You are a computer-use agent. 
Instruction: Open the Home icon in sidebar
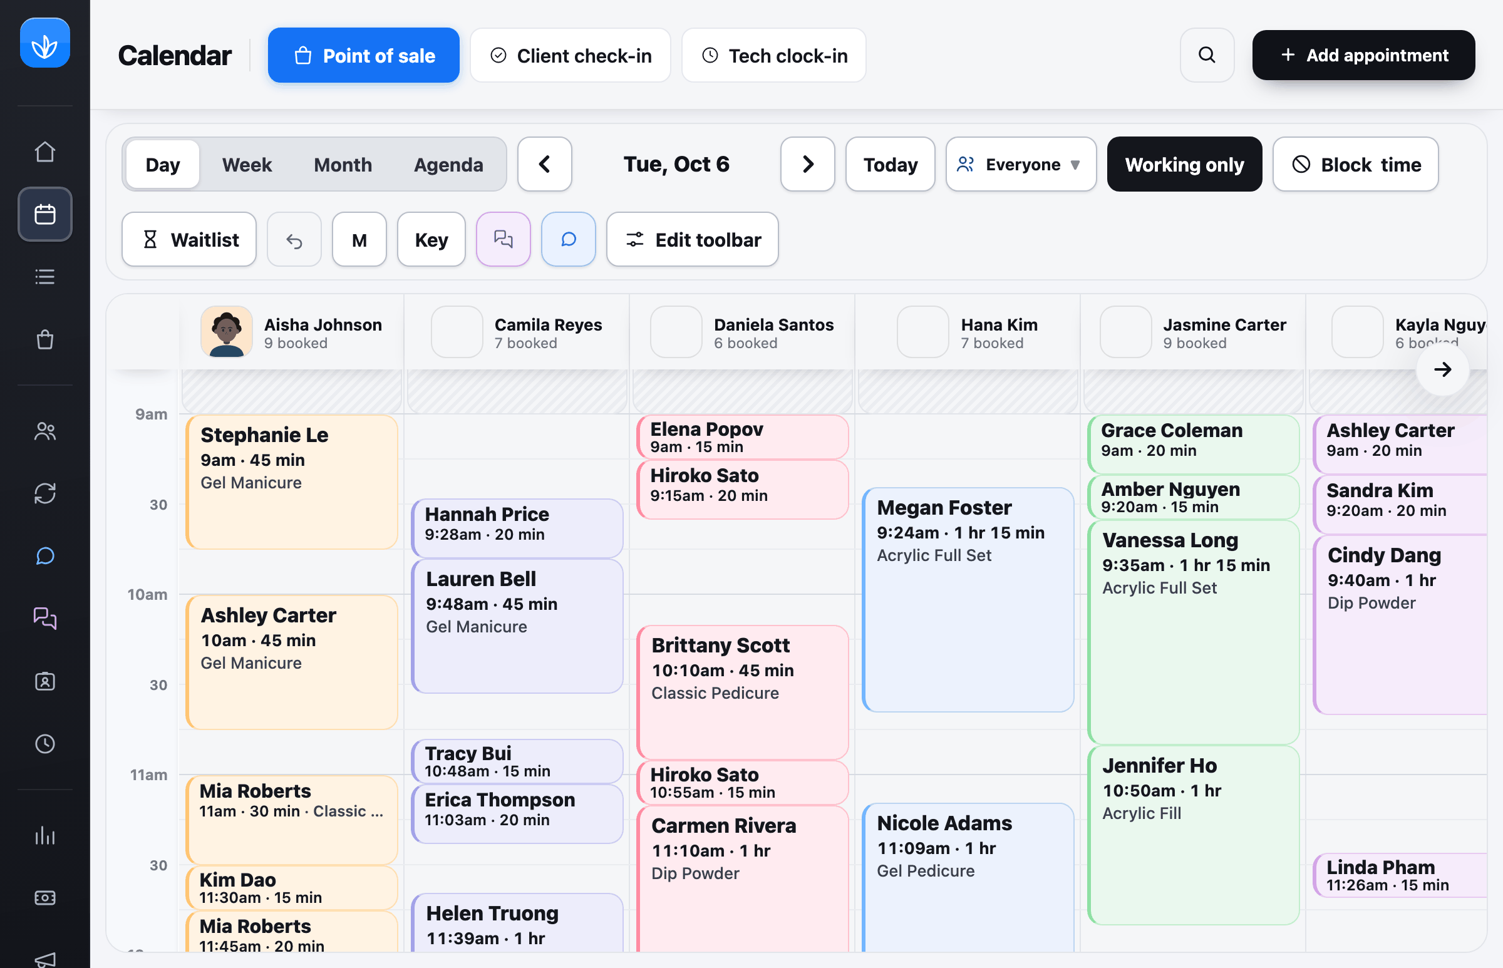pyautogui.click(x=44, y=152)
